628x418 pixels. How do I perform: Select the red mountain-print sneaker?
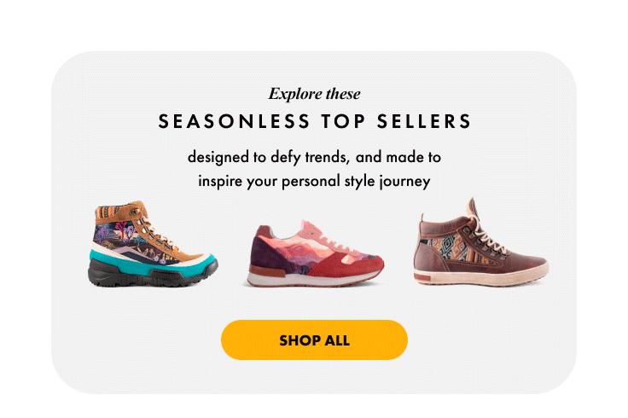(314, 253)
